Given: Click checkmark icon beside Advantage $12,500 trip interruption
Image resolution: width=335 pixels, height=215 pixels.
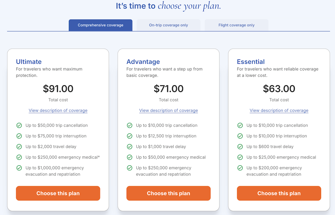Looking at the screenshot, I should click(129, 136).
